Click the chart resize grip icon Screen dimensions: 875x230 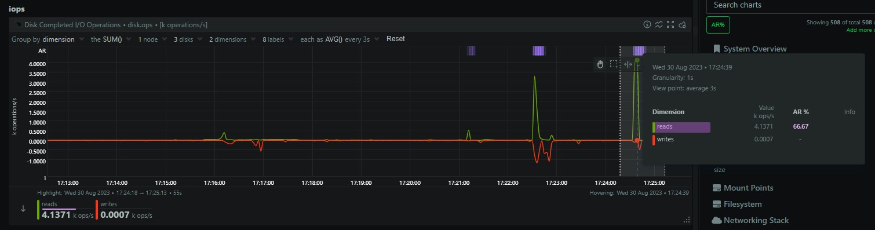[x=687, y=220]
